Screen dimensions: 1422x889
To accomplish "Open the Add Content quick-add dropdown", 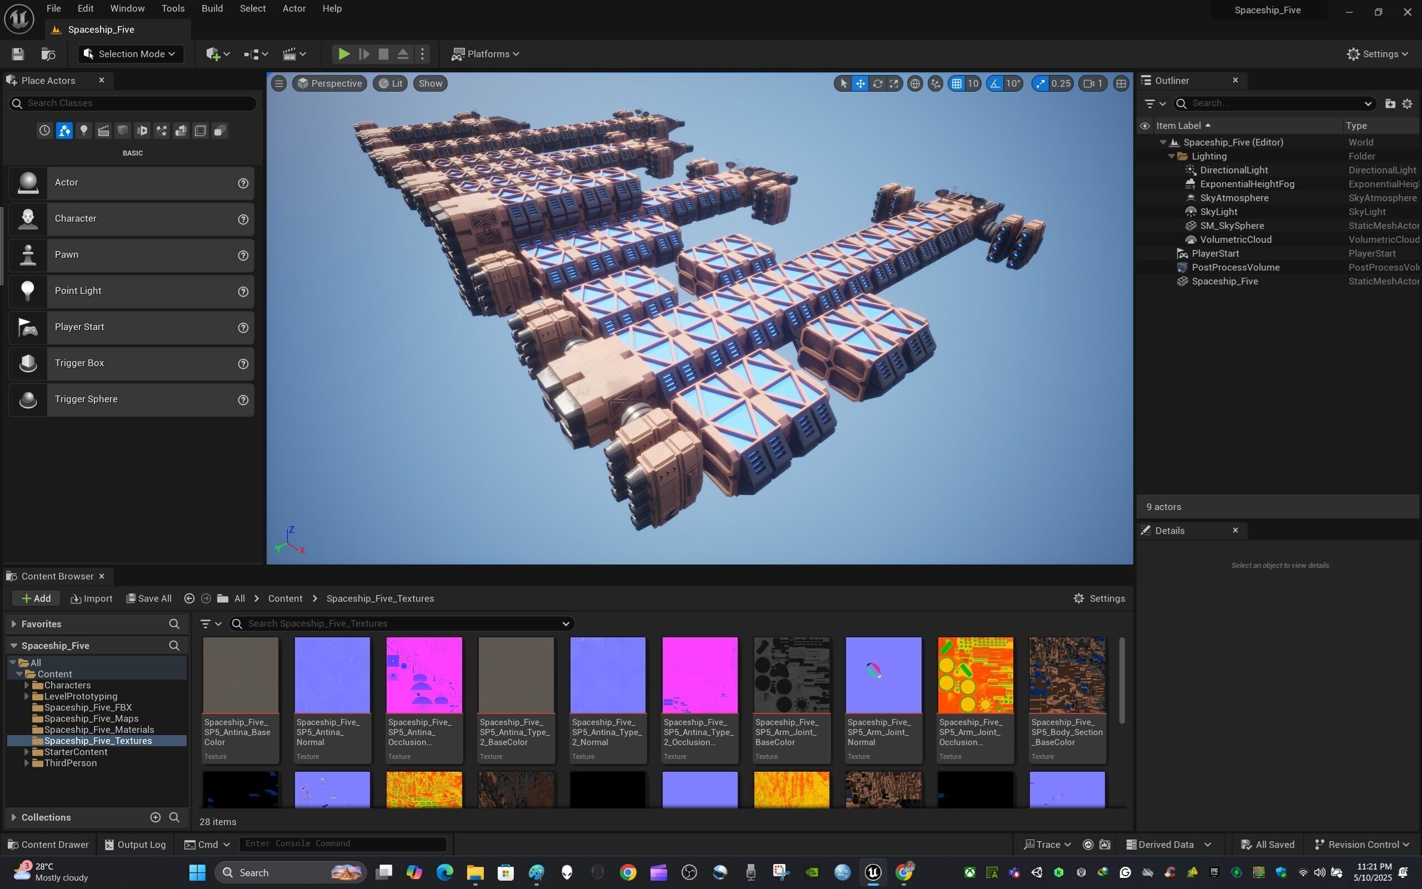I will [x=218, y=54].
